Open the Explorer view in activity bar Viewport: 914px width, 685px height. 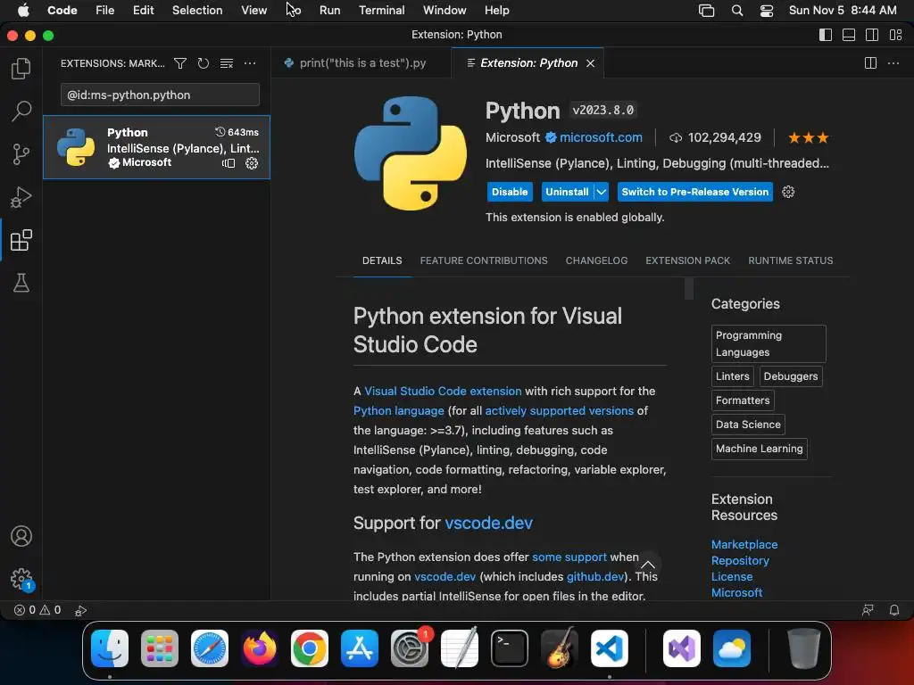click(21, 69)
